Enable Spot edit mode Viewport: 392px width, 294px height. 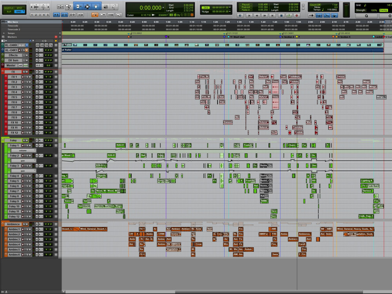pos(20,8)
